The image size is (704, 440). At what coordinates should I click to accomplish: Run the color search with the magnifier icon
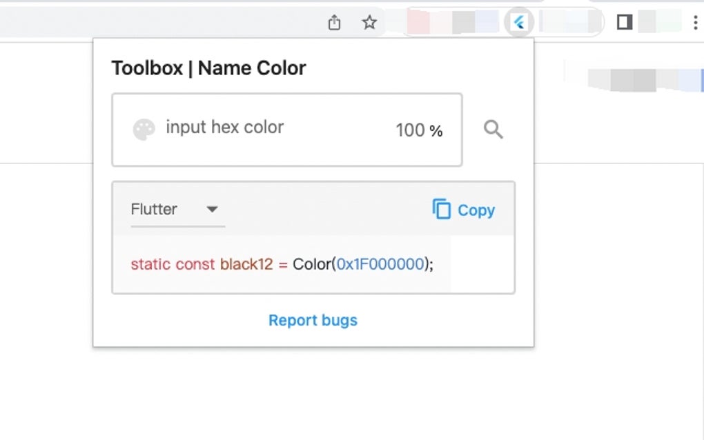pyautogui.click(x=493, y=130)
